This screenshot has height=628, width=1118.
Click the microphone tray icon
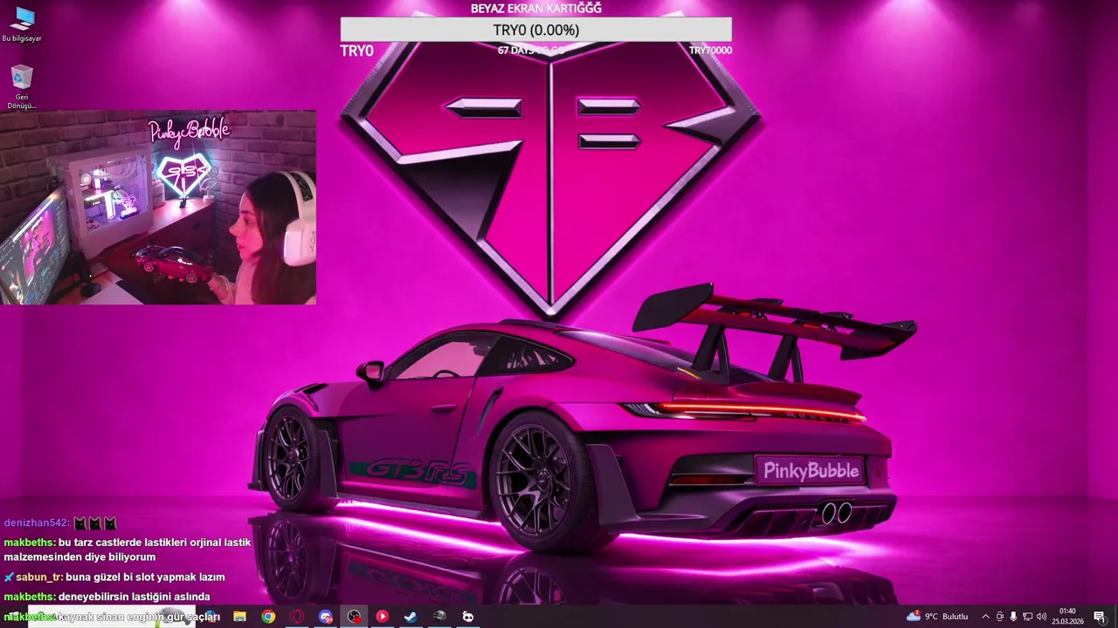(x=1013, y=617)
